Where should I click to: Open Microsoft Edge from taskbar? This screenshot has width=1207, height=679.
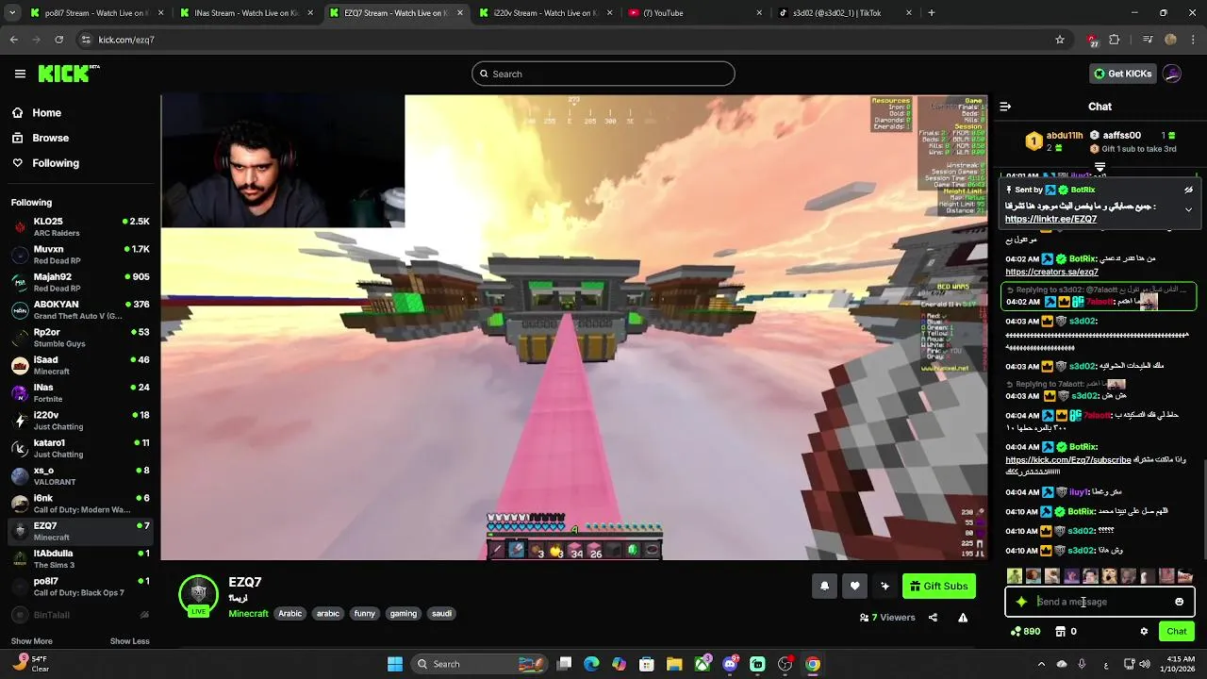tap(591, 664)
